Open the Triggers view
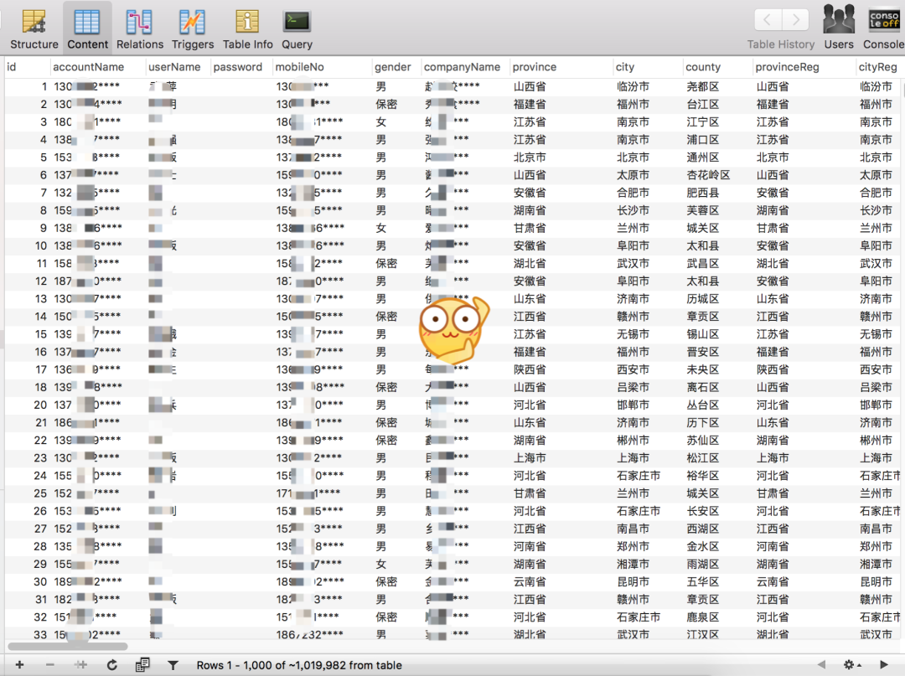905x676 pixels. tap(193, 28)
